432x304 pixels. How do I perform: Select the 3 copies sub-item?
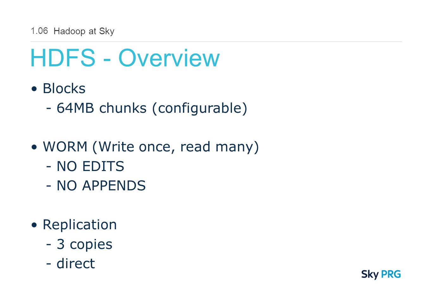[79, 244]
